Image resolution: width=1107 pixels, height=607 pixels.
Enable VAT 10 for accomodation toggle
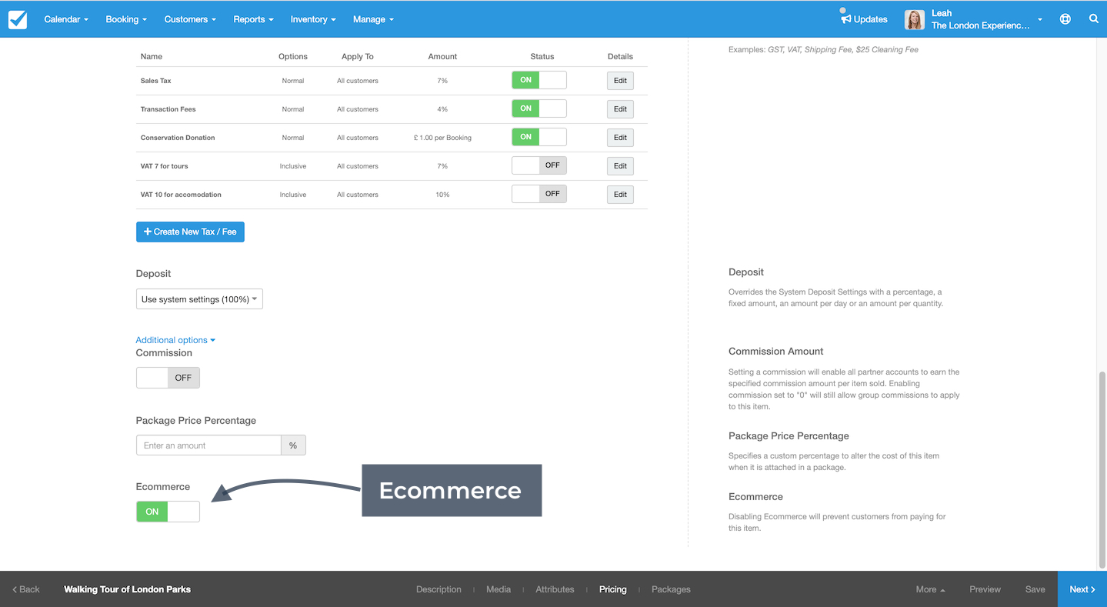(x=539, y=194)
